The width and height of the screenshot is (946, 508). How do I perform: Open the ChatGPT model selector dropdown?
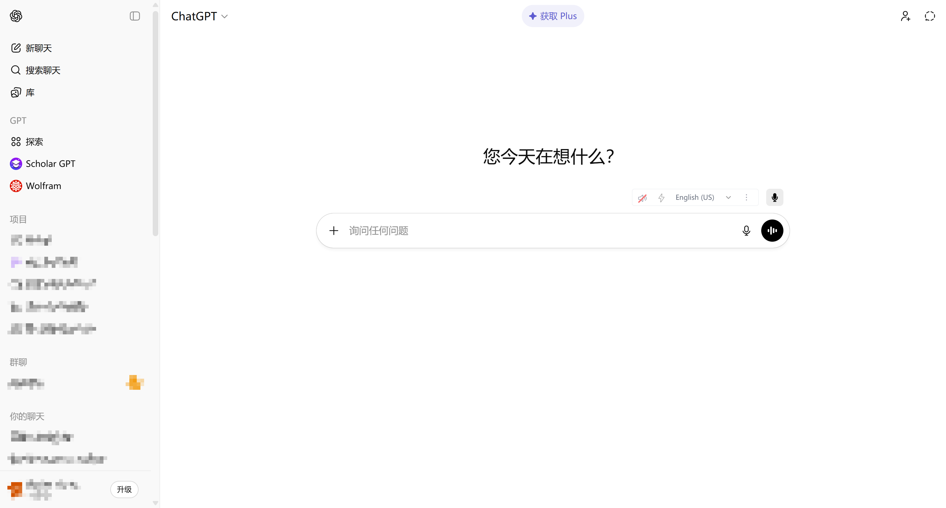(200, 16)
